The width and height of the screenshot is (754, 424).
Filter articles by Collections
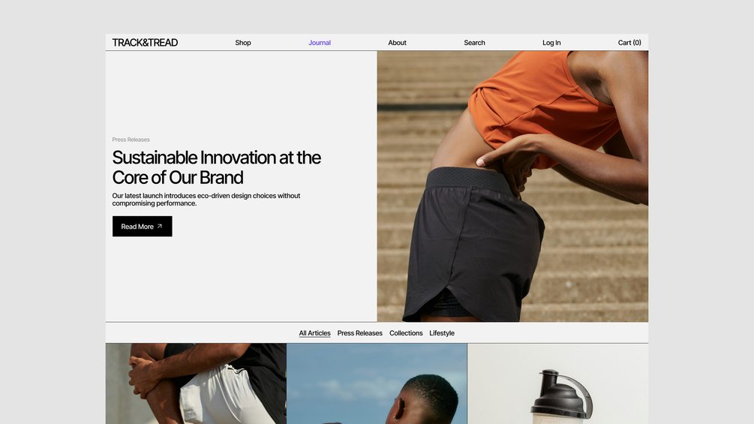point(406,332)
